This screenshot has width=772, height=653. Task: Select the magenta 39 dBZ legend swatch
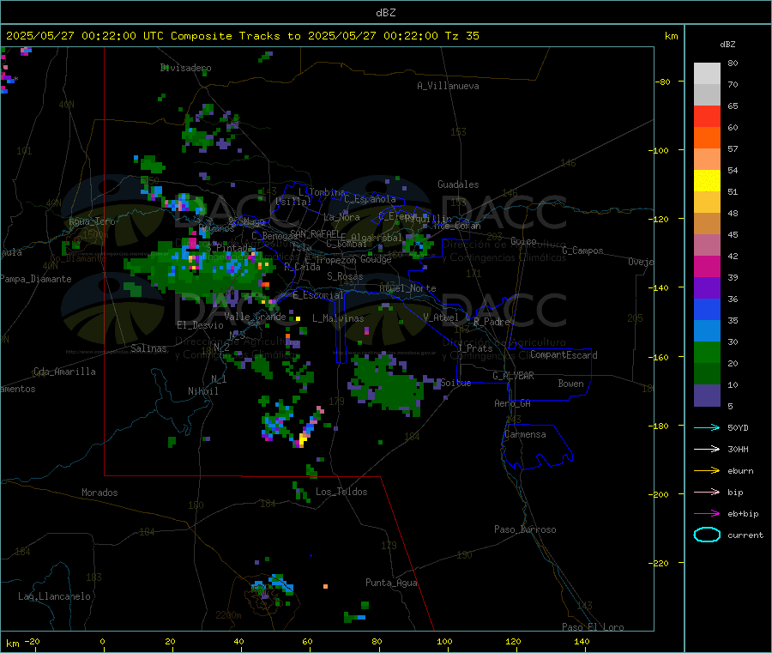(707, 266)
